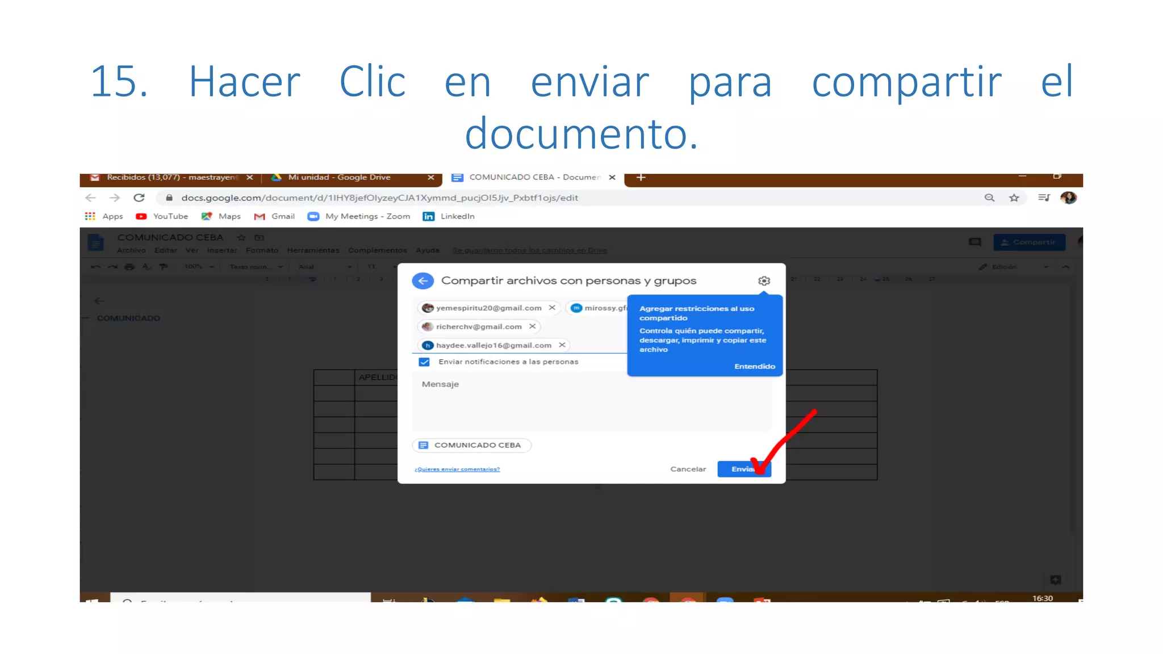Collapse the toolbar with the up chevron

pyautogui.click(x=1065, y=267)
